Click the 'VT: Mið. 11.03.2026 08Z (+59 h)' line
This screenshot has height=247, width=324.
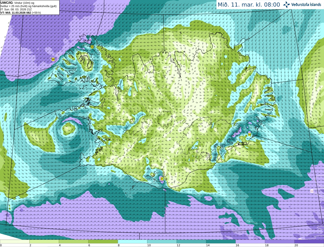[x=21, y=13]
